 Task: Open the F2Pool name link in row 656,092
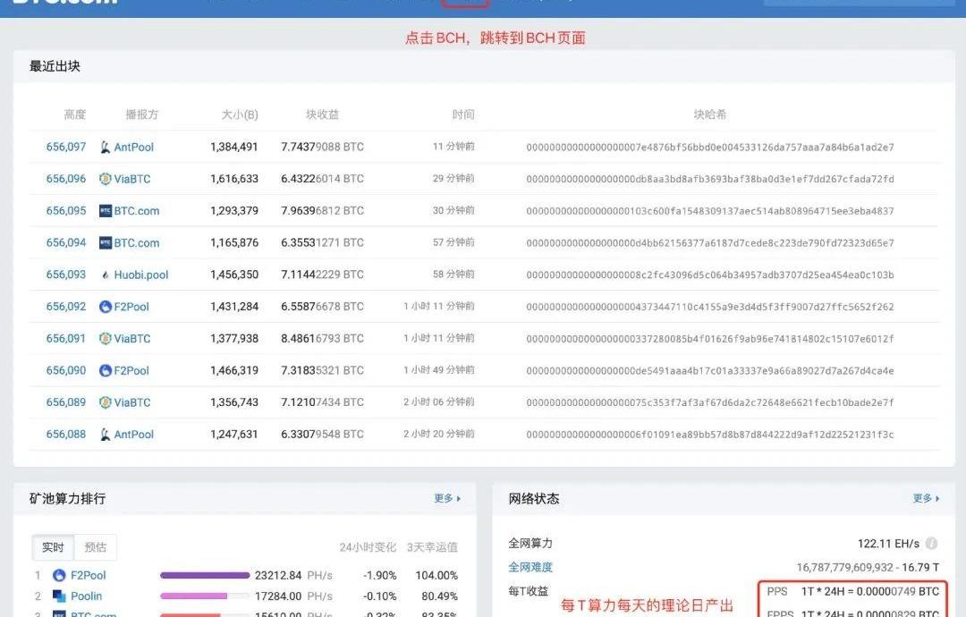(x=131, y=307)
